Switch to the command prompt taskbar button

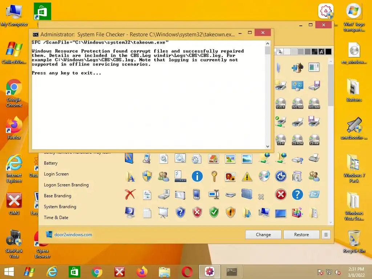[231, 272]
